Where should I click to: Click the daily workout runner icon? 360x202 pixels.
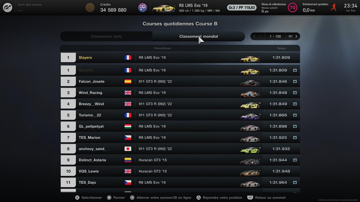(x=333, y=7)
